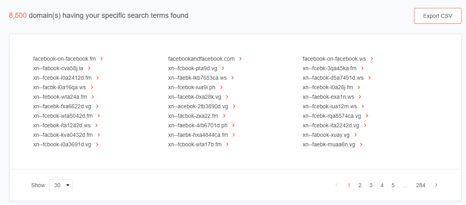Image resolution: width=466 pixels, height=205 pixels.
Task: Click arrow beside xn--fcebok-iua9i.ph
Action: [221, 87]
